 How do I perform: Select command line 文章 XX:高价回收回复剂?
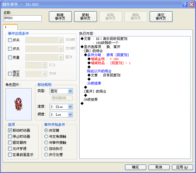tap(104, 39)
